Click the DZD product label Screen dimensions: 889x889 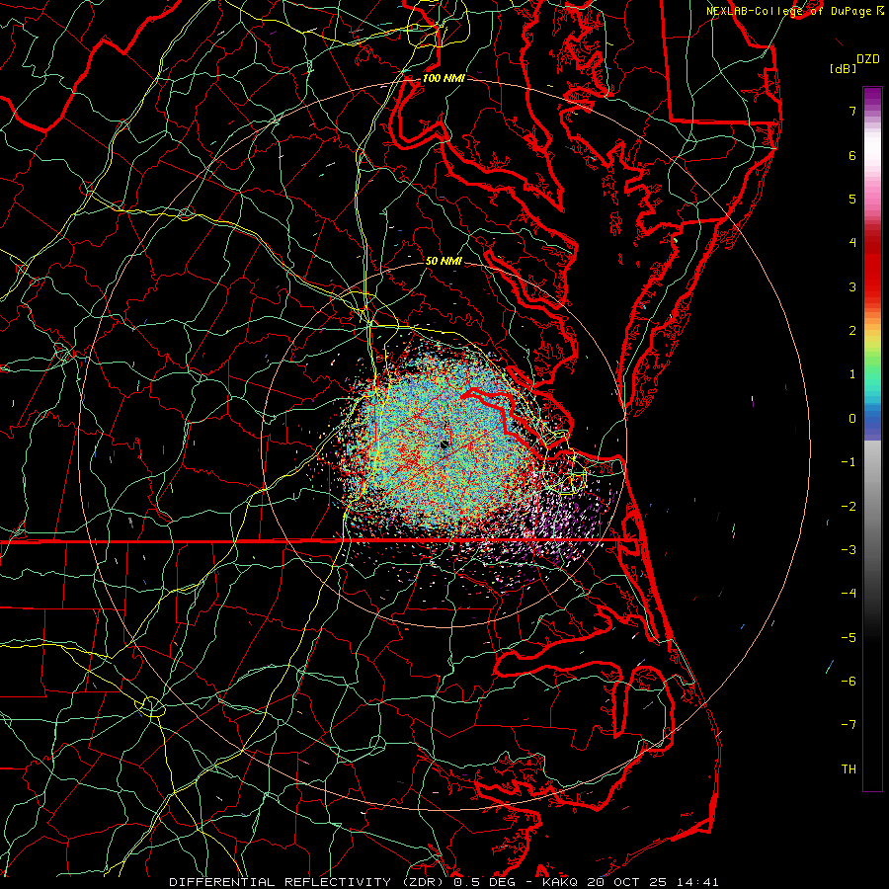868,59
